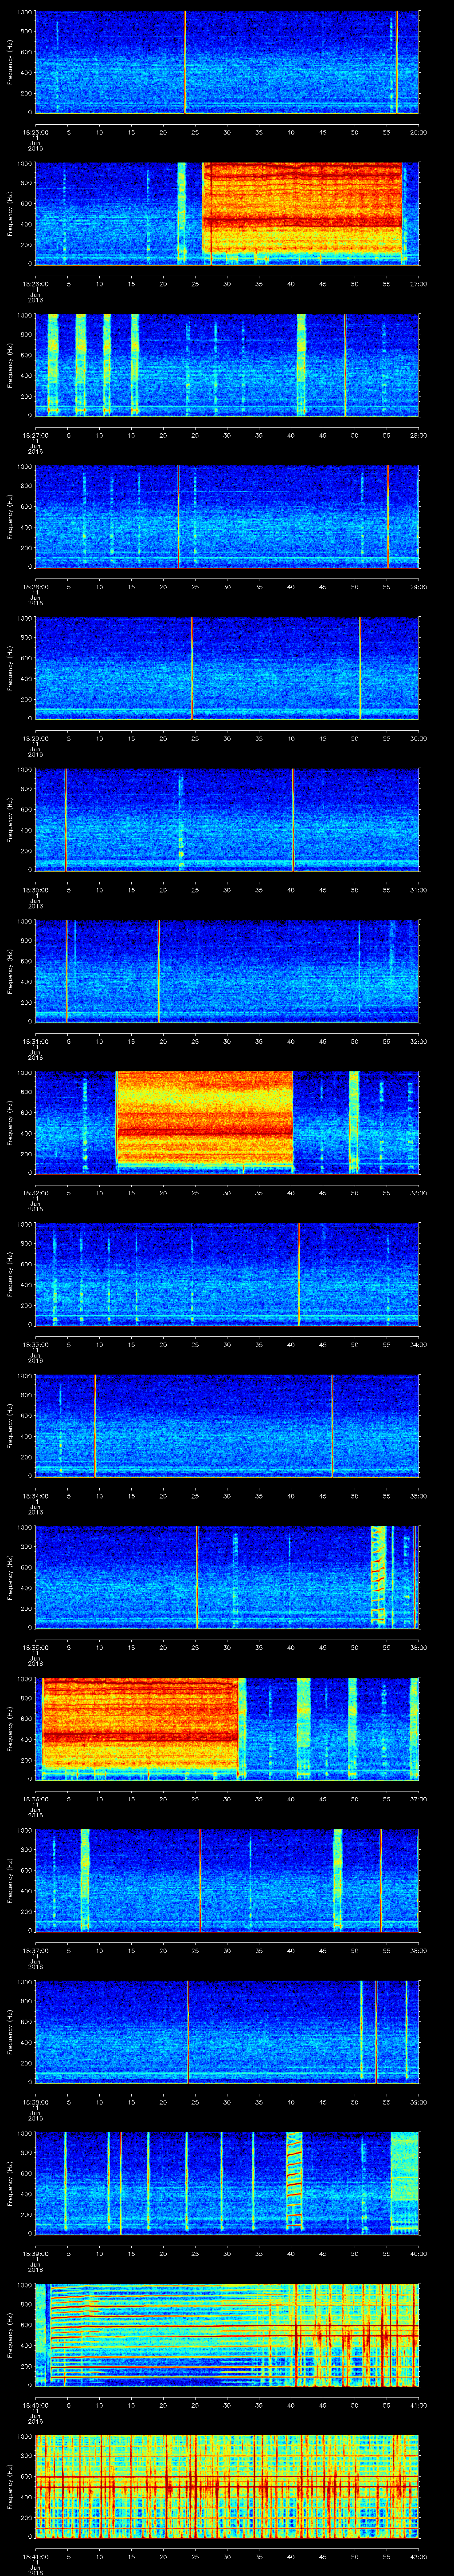Click the 18:28:00 start time label
454x2576 pixels.
[35, 587]
